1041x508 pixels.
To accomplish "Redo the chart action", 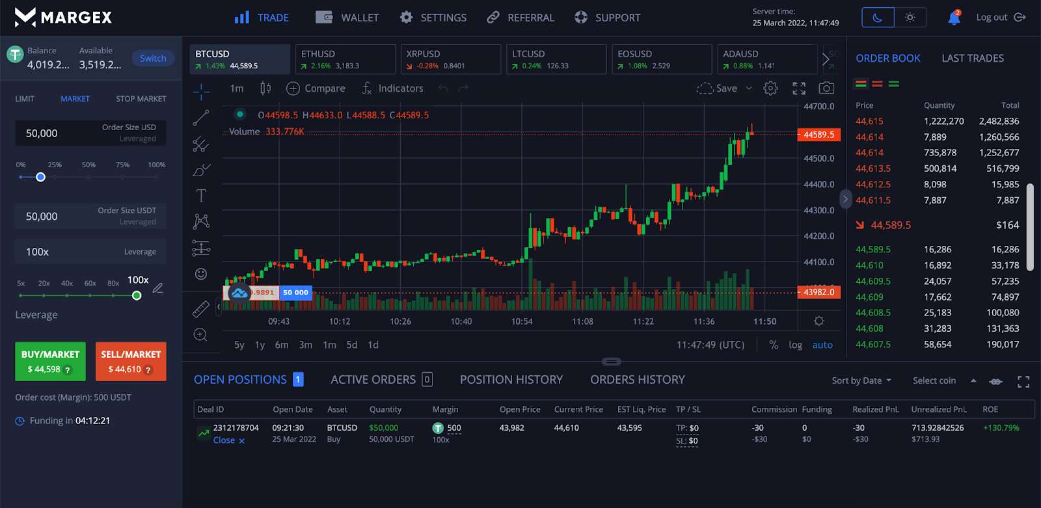I will 463,88.
